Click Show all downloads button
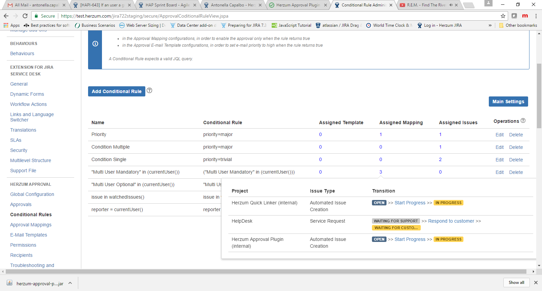 tap(516, 283)
